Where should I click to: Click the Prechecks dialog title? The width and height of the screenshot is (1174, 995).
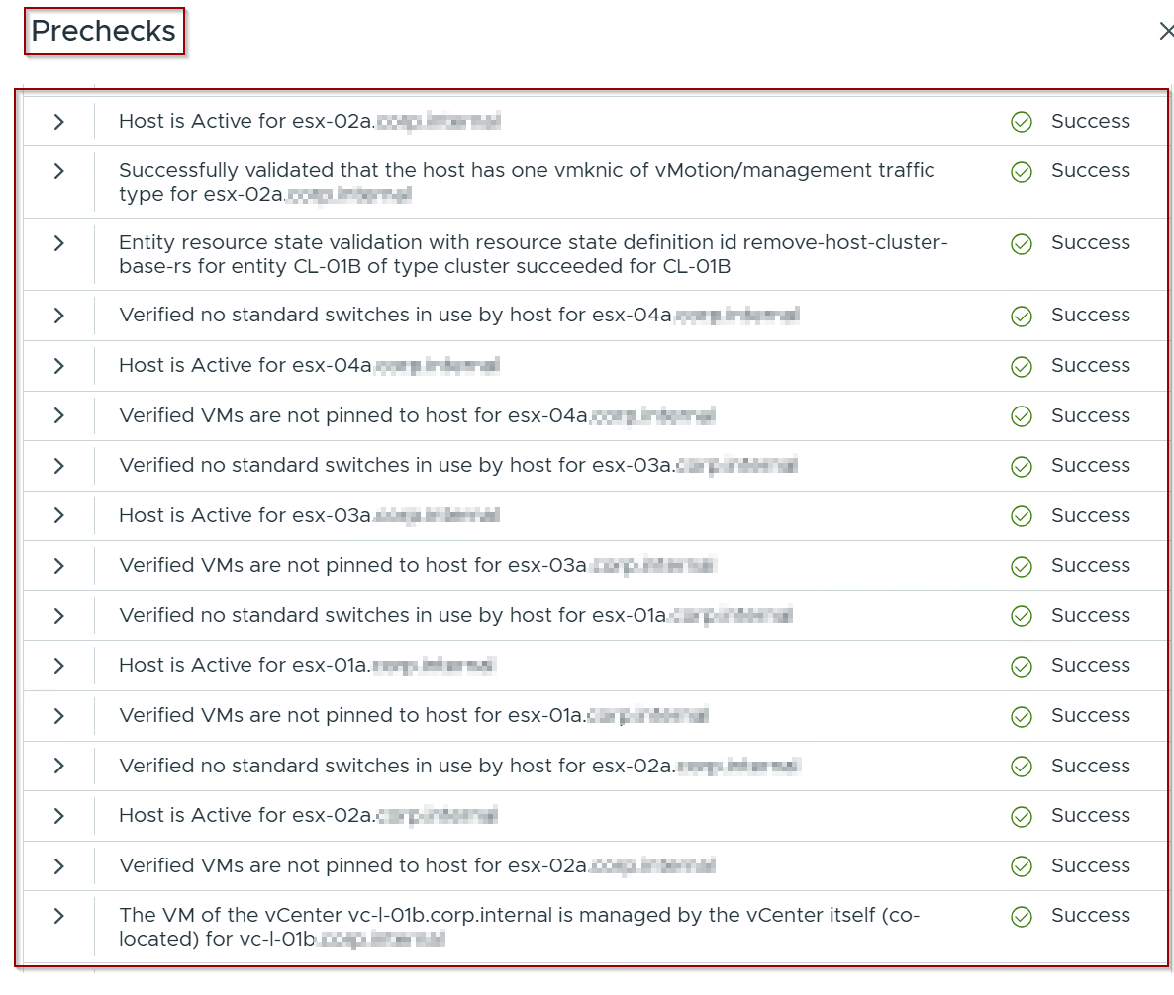(104, 32)
